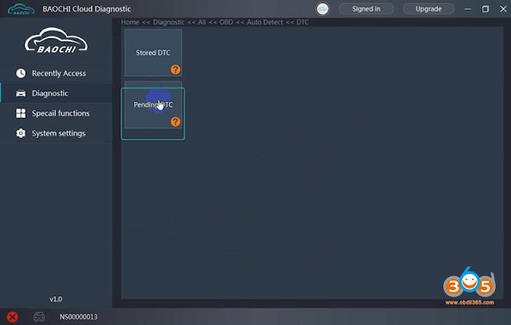This screenshot has width=511, height=325.
Task: Click the Recently Access clock icon
Action: pyautogui.click(x=21, y=73)
